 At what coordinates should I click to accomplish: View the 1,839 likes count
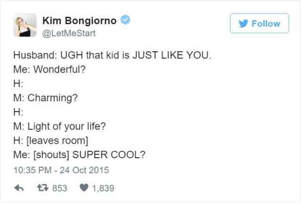[103, 188]
